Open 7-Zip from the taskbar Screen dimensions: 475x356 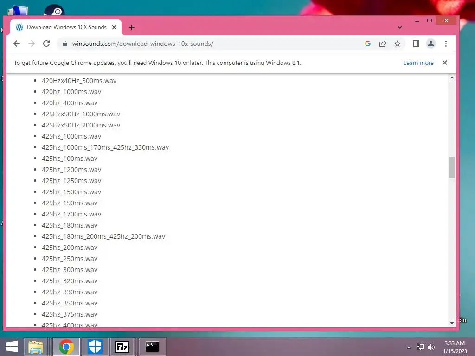coord(122,347)
